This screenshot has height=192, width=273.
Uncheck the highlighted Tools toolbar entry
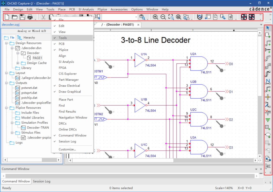point(72,38)
